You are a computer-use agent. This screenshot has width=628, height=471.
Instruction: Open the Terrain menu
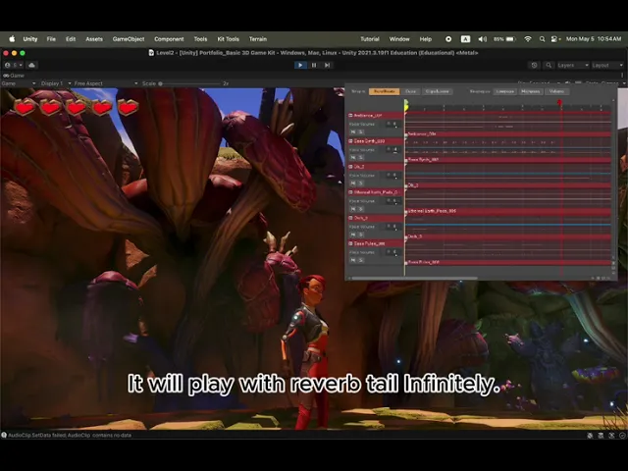tap(257, 39)
